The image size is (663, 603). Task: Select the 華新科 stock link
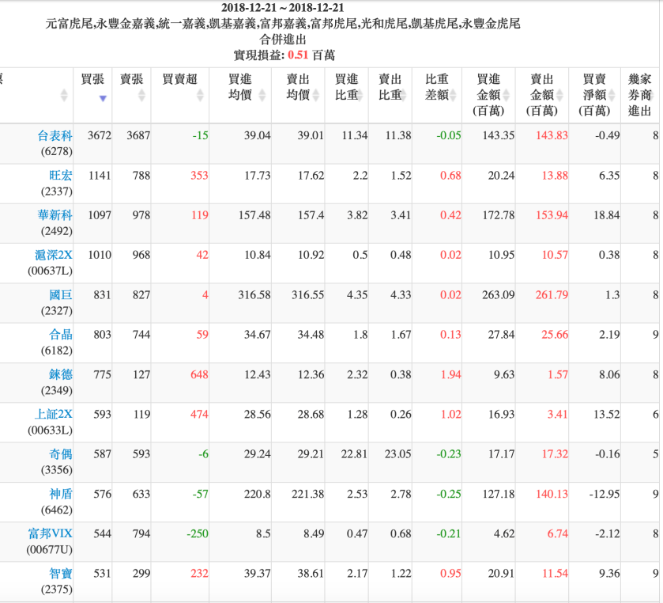[x=55, y=216]
